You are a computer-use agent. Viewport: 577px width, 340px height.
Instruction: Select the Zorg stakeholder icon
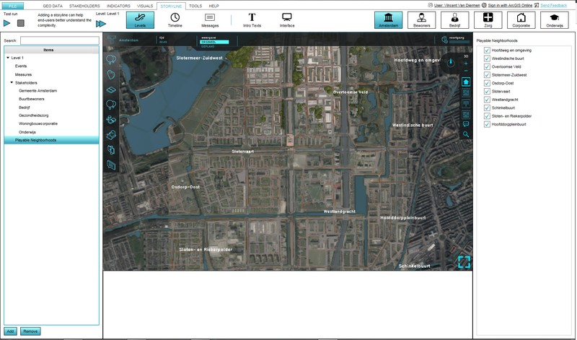488,20
